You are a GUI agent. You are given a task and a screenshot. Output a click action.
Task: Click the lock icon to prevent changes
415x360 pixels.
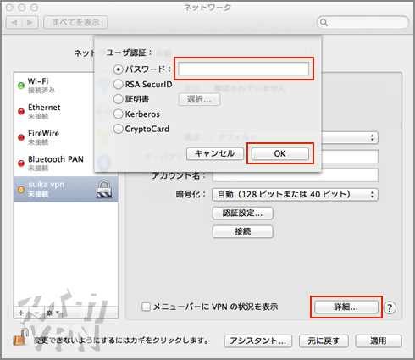21,336
